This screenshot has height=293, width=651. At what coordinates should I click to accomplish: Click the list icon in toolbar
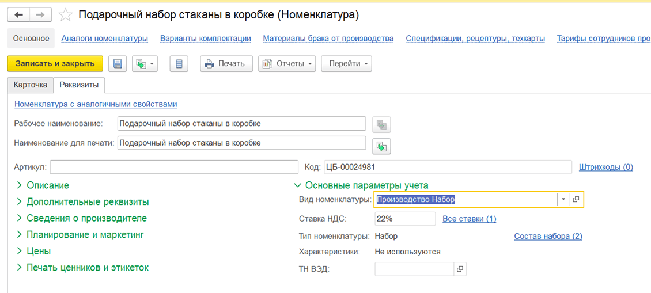click(179, 64)
